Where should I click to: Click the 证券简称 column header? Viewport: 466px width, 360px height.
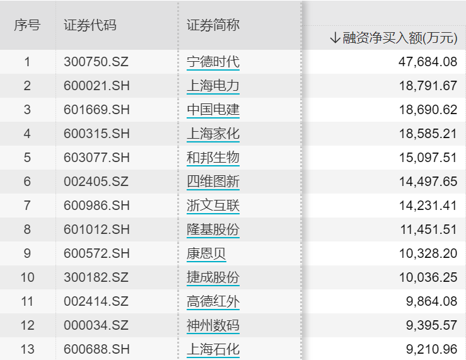point(213,25)
